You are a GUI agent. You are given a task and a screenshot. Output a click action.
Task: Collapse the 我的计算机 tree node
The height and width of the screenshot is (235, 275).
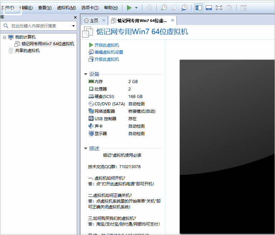(x=4, y=37)
